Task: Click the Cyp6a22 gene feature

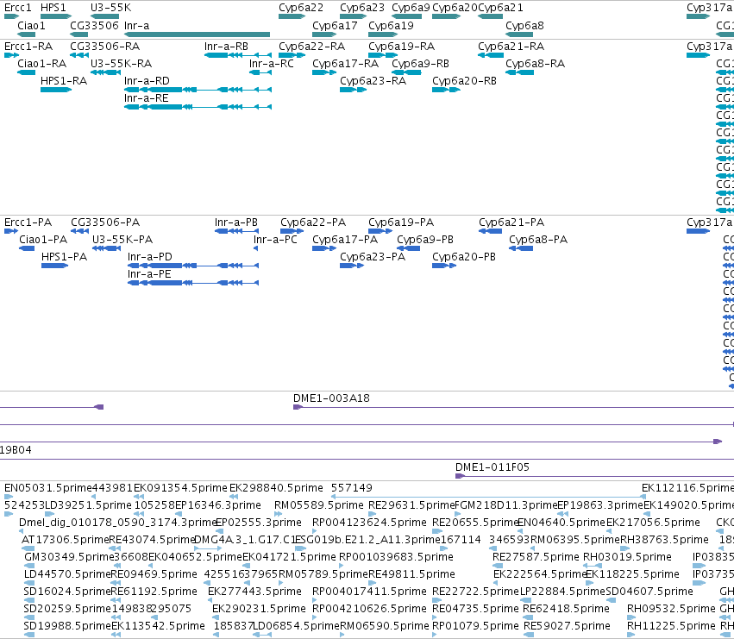Action: point(292,16)
